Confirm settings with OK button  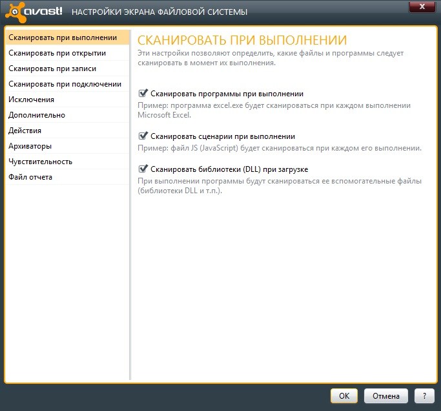click(344, 395)
